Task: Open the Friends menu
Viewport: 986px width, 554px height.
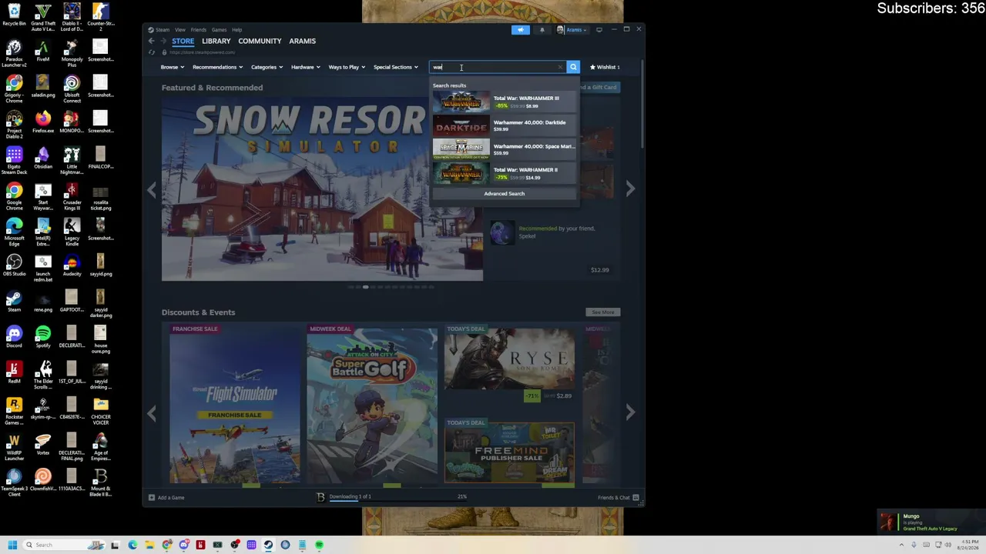Action: (198, 30)
